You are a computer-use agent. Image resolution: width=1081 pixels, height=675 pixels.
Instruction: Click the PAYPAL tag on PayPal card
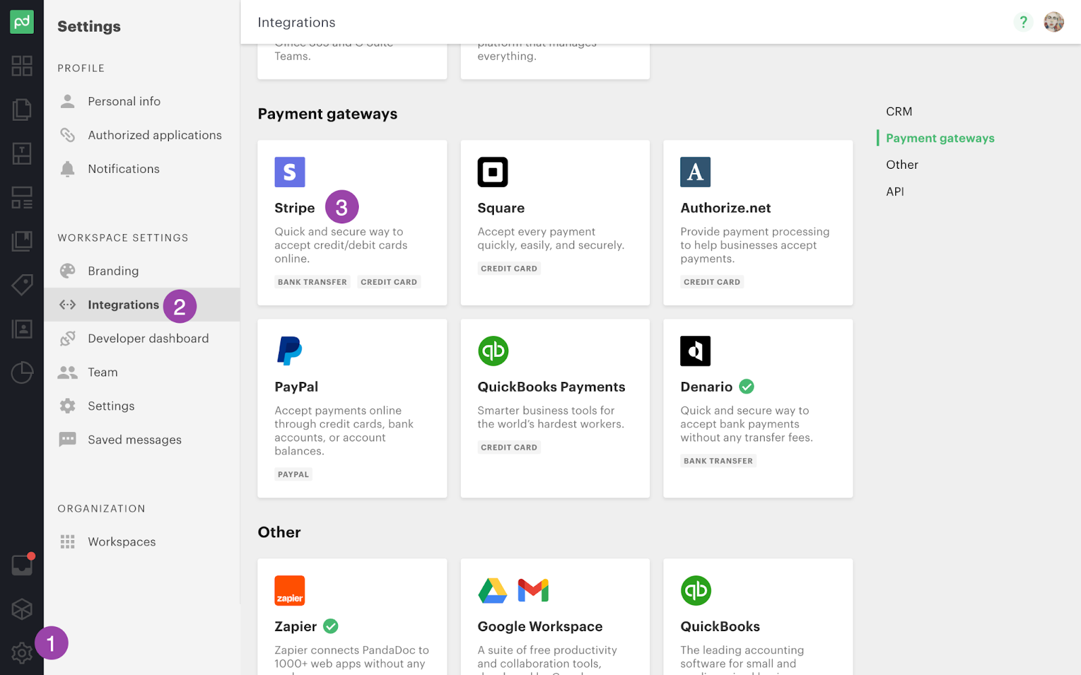pyautogui.click(x=293, y=475)
